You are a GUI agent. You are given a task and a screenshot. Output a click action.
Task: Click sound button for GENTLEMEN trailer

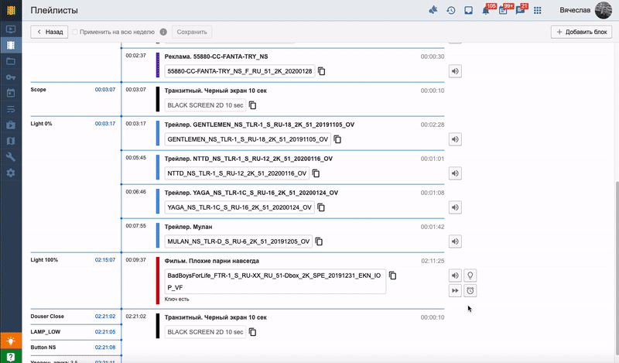(455, 139)
